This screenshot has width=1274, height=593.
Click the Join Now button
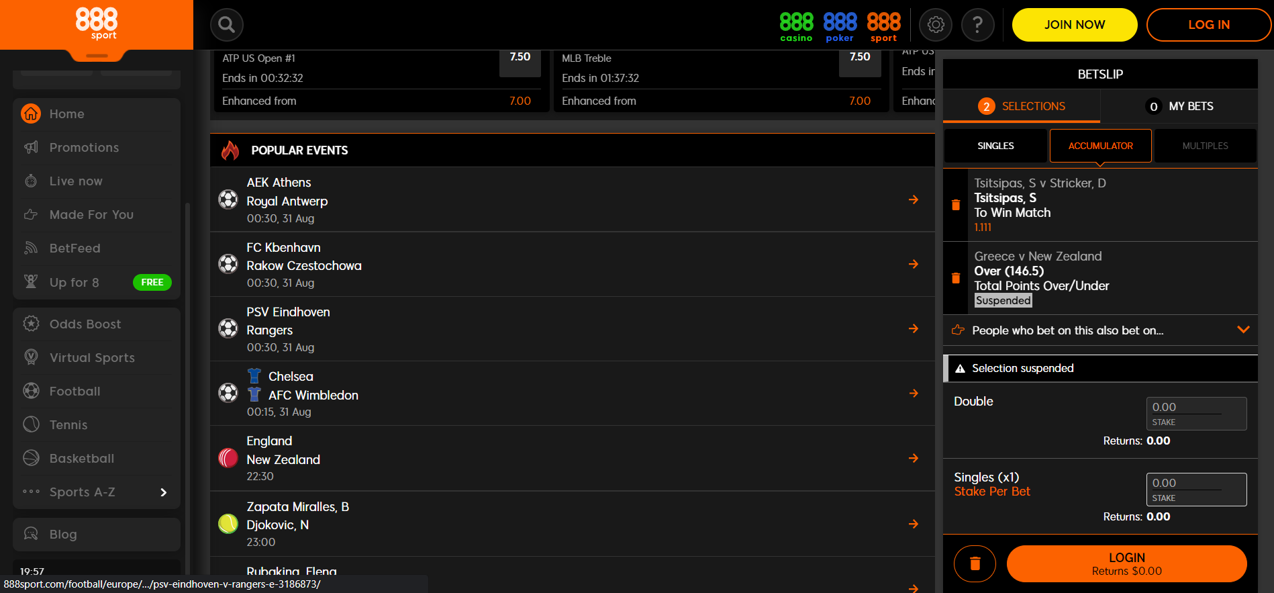[1075, 25]
